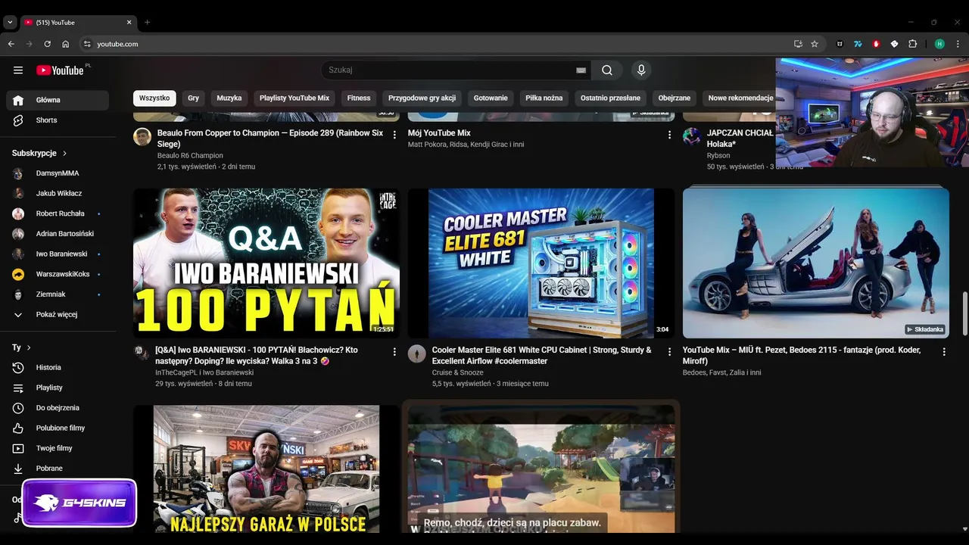Select the Fitness filter chip
Screen dimensions: 969x545
[x=359, y=98]
